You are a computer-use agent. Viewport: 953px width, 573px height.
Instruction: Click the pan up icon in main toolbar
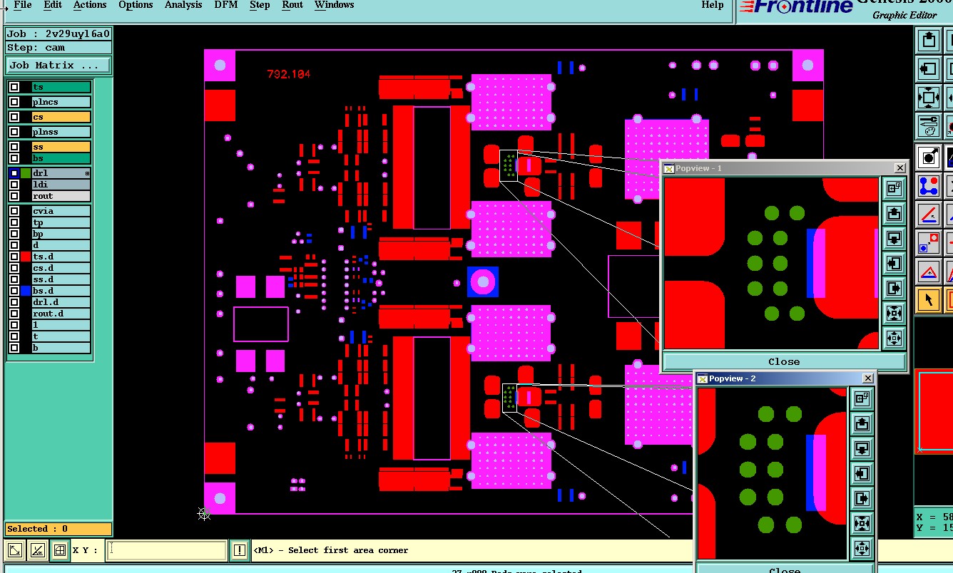(929, 40)
